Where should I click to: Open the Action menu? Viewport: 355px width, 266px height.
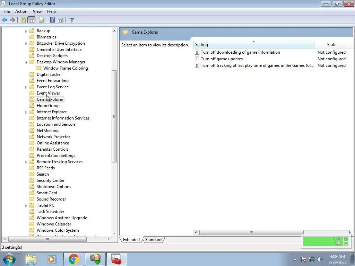pyautogui.click(x=21, y=11)
